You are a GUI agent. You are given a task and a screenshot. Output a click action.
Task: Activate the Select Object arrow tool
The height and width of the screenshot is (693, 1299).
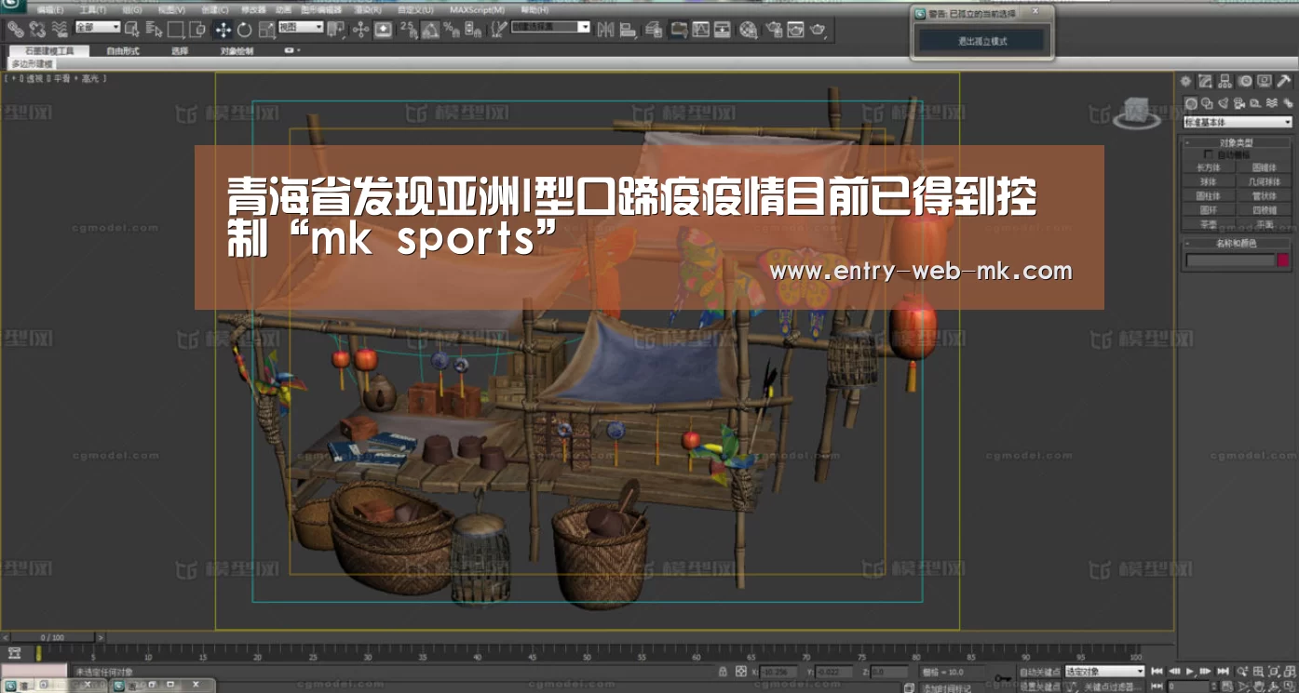131,29
